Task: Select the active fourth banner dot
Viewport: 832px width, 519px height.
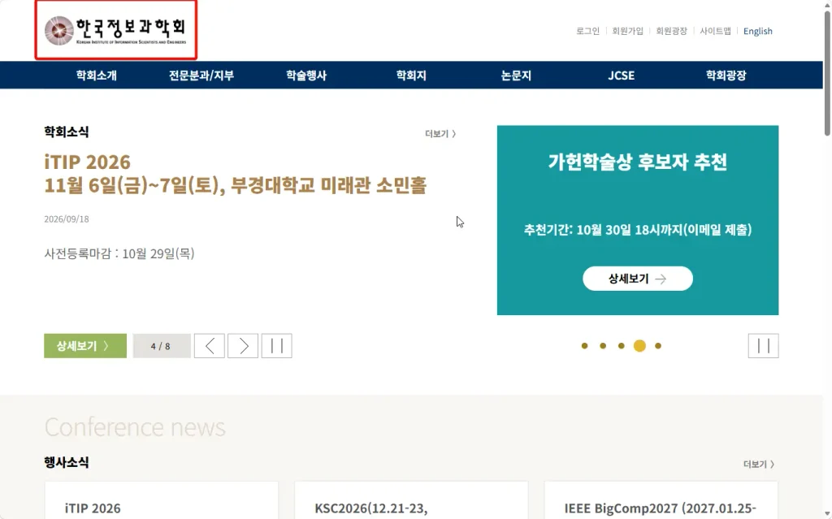Action: (639, 346)
